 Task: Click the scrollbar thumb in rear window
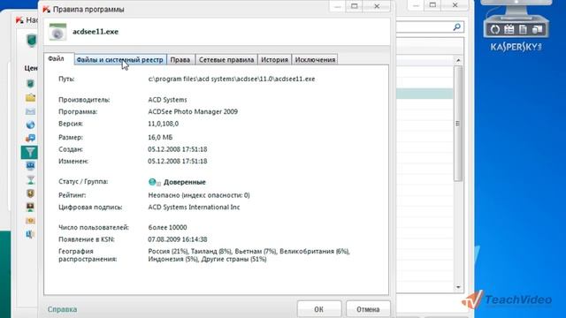tap(458, 124)
